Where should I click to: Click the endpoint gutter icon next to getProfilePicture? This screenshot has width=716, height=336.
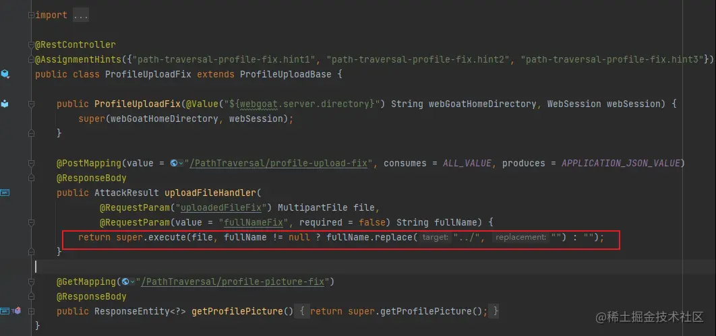tap(4, 311)
